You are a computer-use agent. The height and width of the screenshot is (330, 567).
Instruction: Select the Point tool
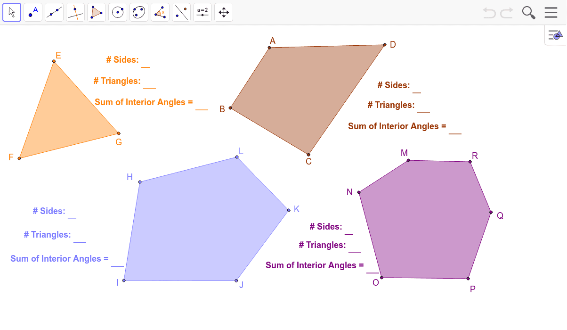pyautogui.click(x=33, y=12)
